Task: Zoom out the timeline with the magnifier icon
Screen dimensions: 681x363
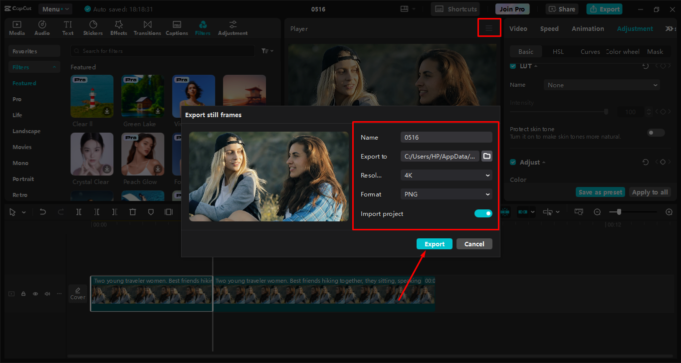Action: [597, 211]
